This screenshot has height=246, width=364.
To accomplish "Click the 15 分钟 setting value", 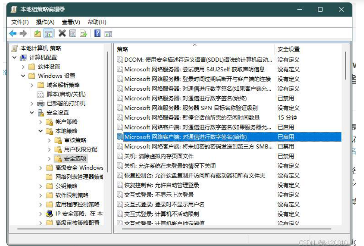I will 287,118.
